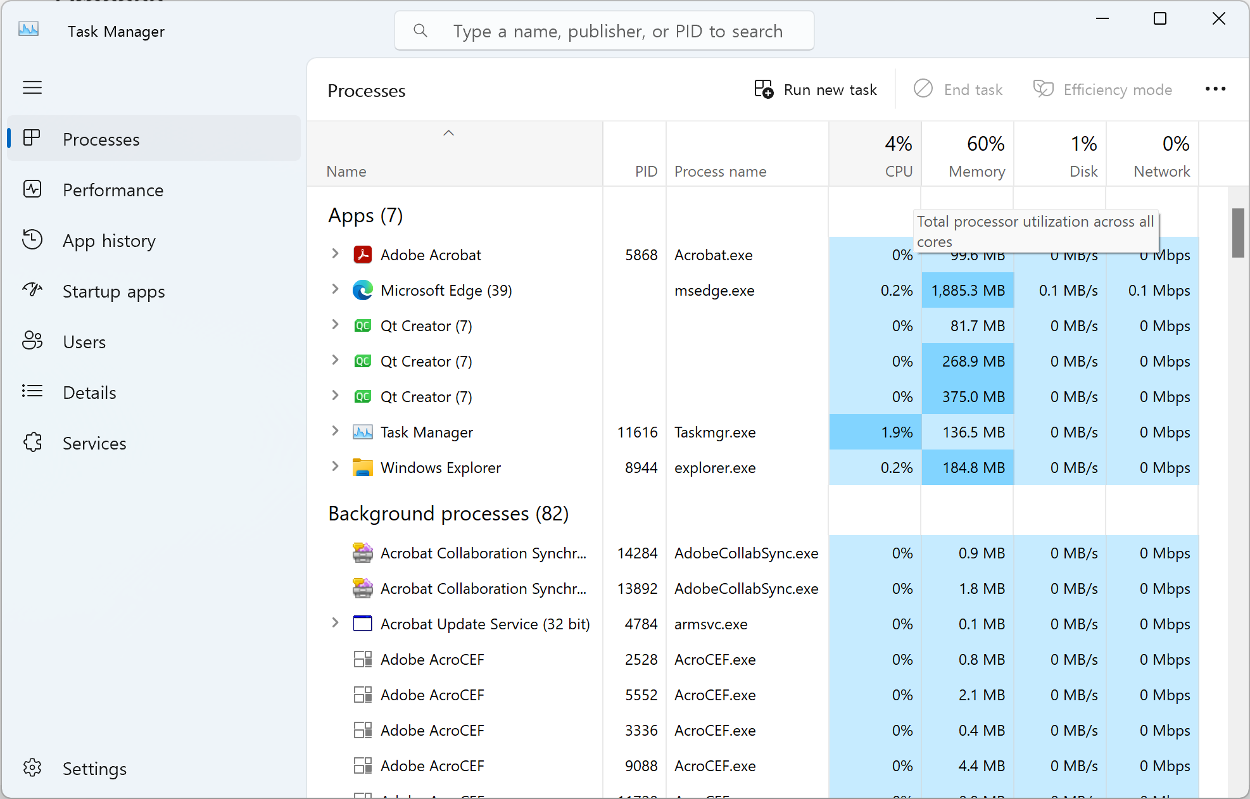The width and height of the screenshot is (1250, 799).
Task: Expand the Windows Explorer process tree
Action: [x=335, y=467]
